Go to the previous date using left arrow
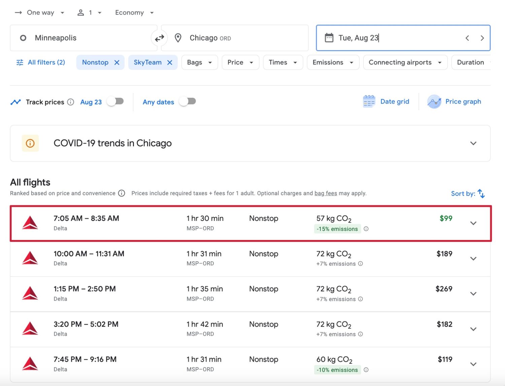505x386 pixels. coord(467,38)
